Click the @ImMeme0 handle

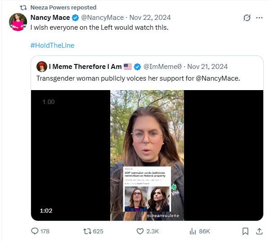(x=162, y=66)
